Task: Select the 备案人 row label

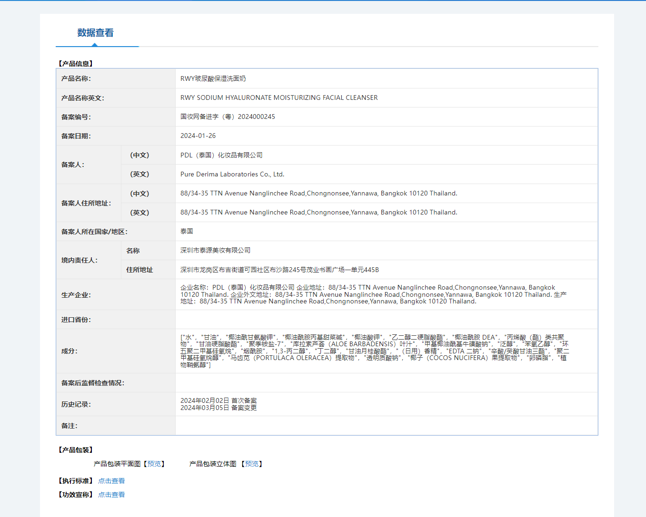Action: click(73, 165)
